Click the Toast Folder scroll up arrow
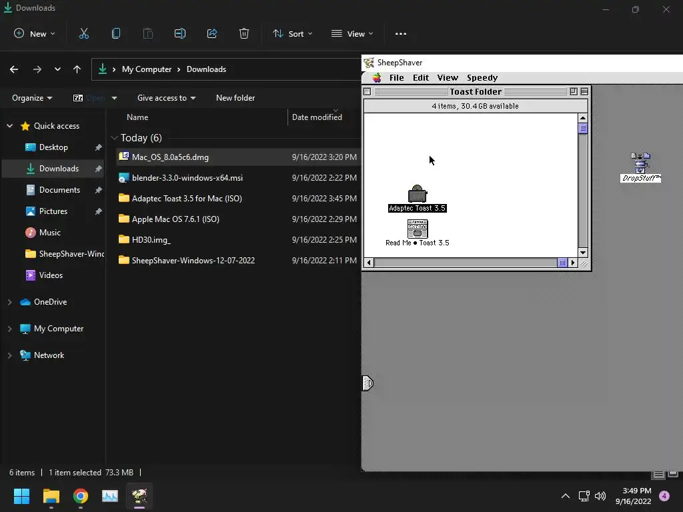 click(x=583, y=119)
